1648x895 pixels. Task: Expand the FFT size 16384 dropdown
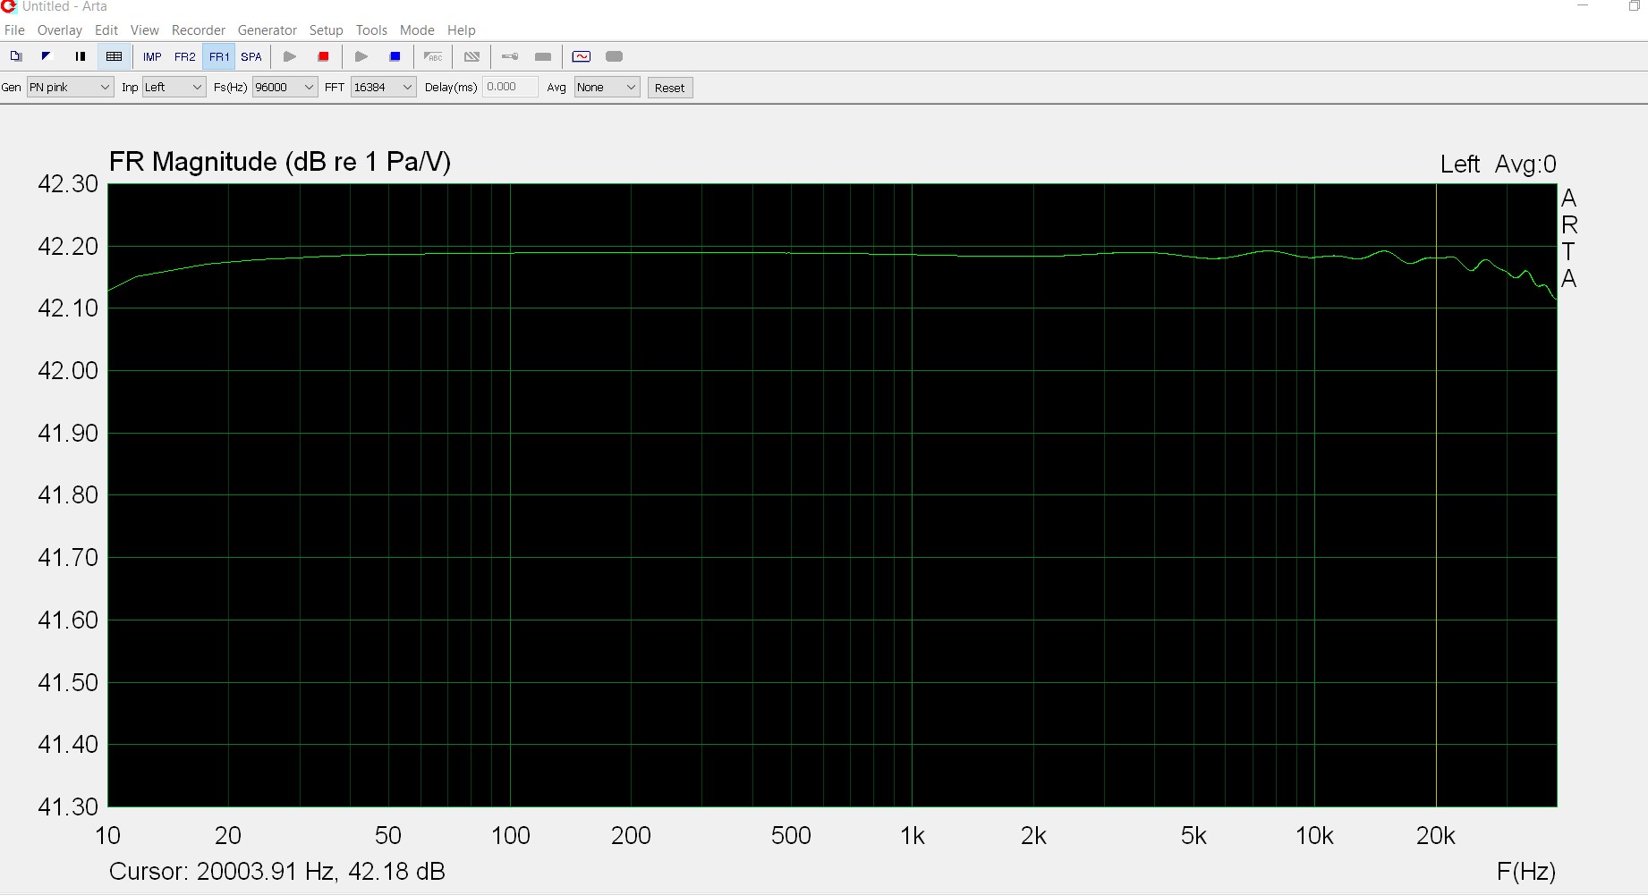(x=383, y=87)
